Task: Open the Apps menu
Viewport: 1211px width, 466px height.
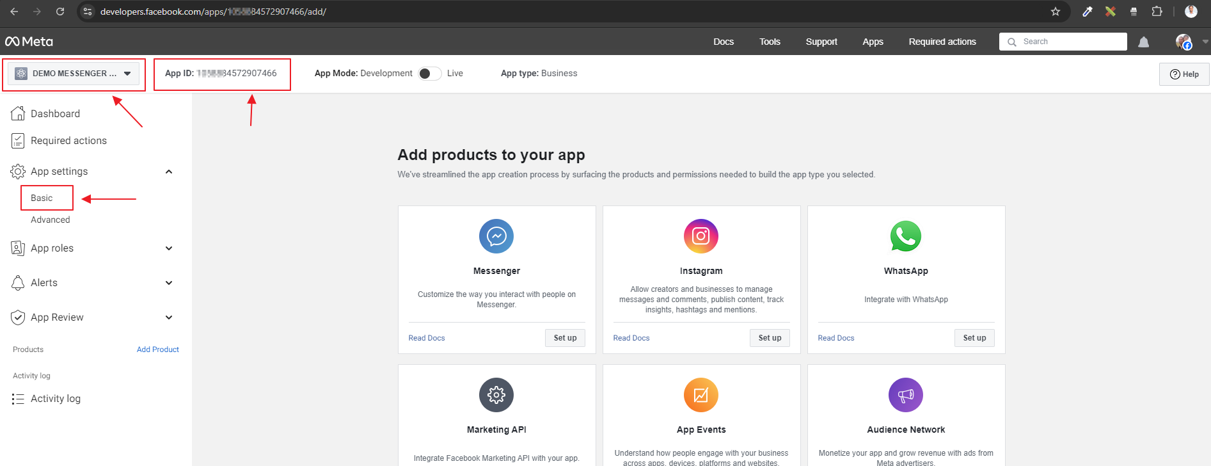Action: click(873, 42)
